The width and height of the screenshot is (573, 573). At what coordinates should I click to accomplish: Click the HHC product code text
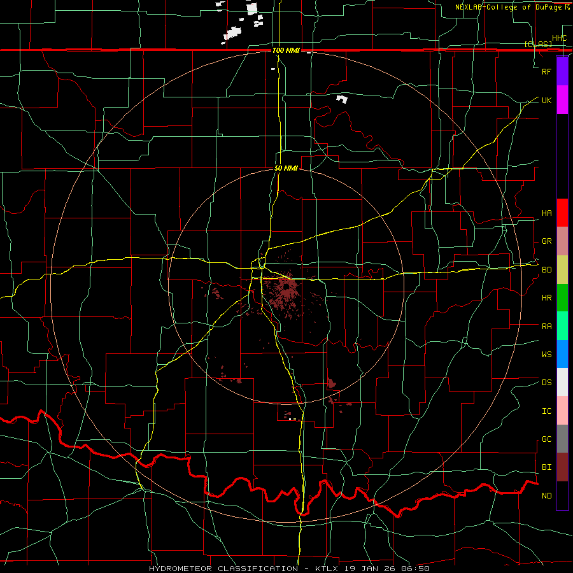[x=559, y=38]
